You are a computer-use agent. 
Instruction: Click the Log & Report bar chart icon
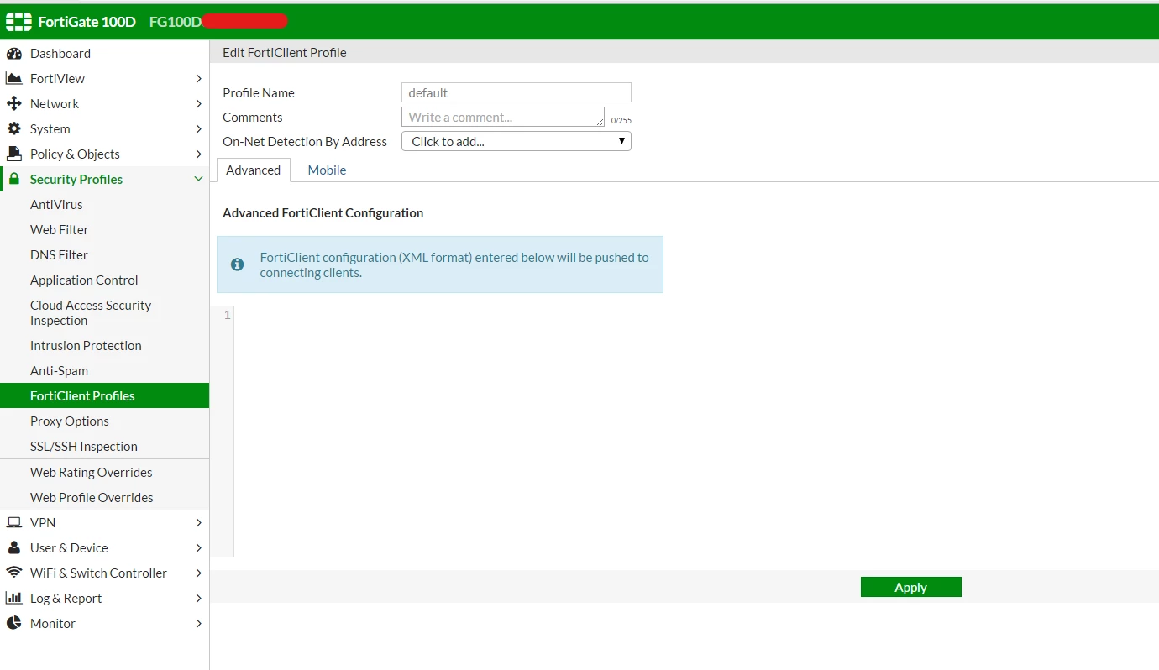point(13,599)
